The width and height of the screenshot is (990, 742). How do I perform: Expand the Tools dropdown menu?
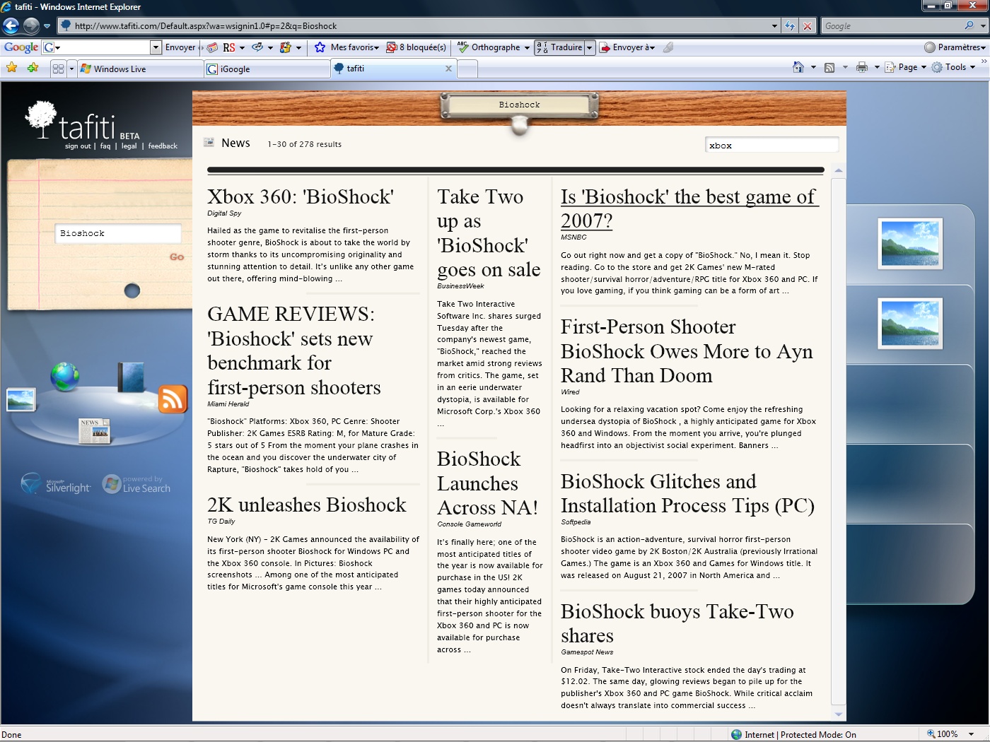click(955, 68)
